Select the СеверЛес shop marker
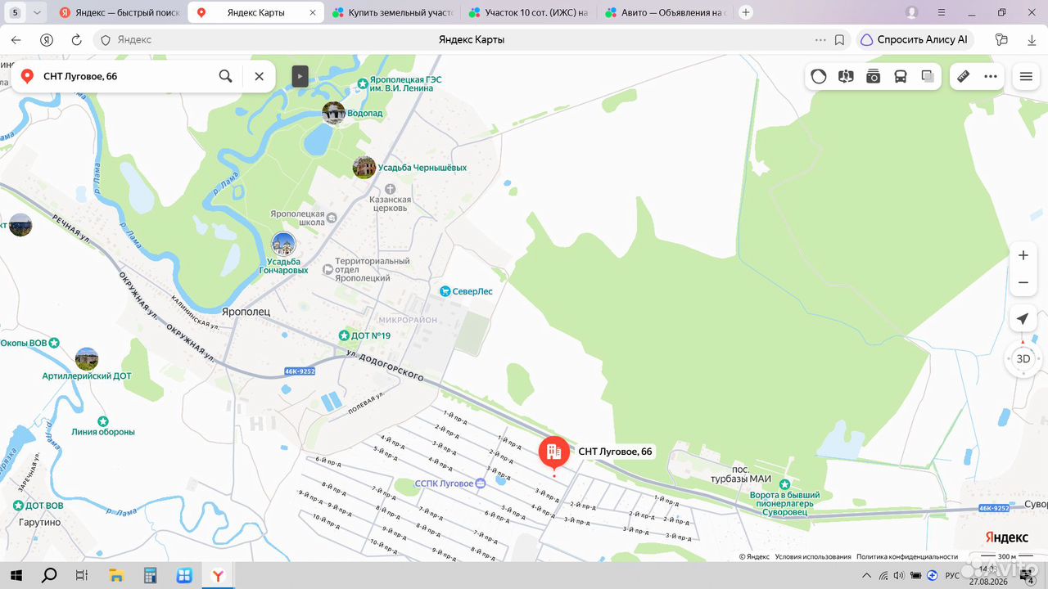Image resolution: width=1048 pixels, height=589 pixels. (x=445, y=290)
